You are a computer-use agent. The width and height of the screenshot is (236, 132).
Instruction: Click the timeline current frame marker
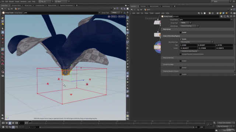pos(30,122)
